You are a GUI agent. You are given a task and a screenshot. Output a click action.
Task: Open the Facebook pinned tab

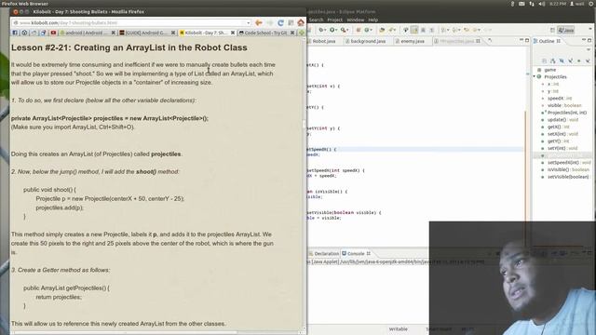pyautogui.click(x=15, y=33)
